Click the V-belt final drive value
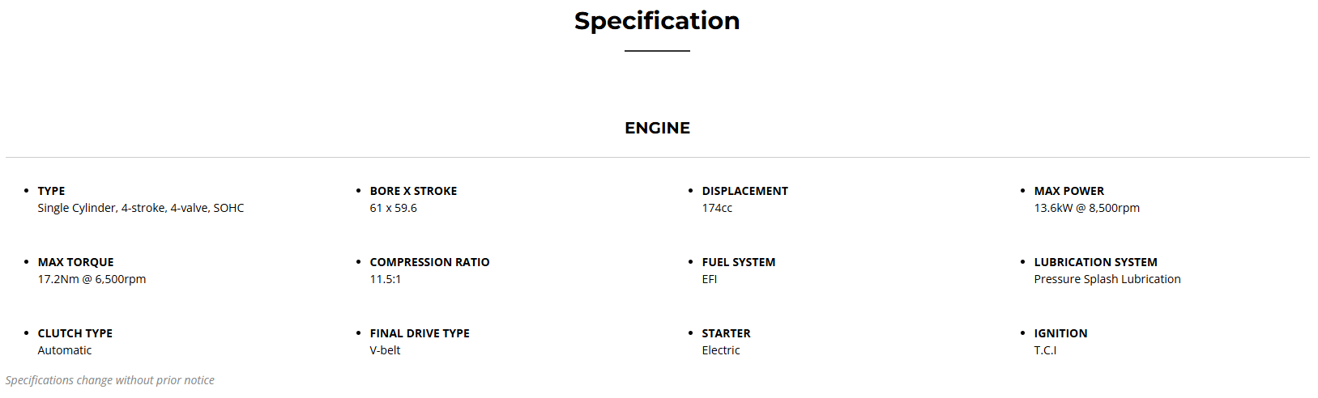Viewport: 1318px width, 398px height. pyautogui.click(x=385, y=350)
